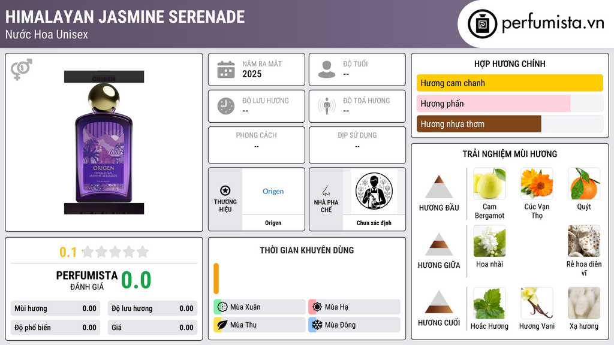
Task: Click the Nước Hoa Unisex subtitle
Action: click(47, 34)
